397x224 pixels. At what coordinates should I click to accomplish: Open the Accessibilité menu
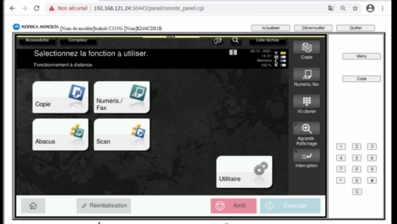[37, 40]
